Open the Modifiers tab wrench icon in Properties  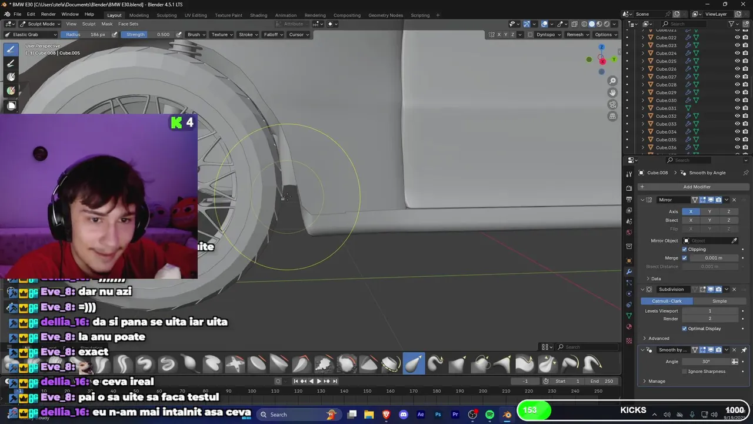[x=629, y=272]
